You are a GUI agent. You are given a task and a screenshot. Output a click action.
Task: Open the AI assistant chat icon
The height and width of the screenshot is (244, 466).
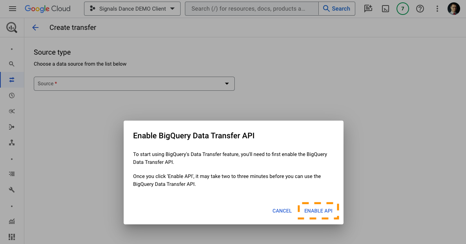point(368,9)
